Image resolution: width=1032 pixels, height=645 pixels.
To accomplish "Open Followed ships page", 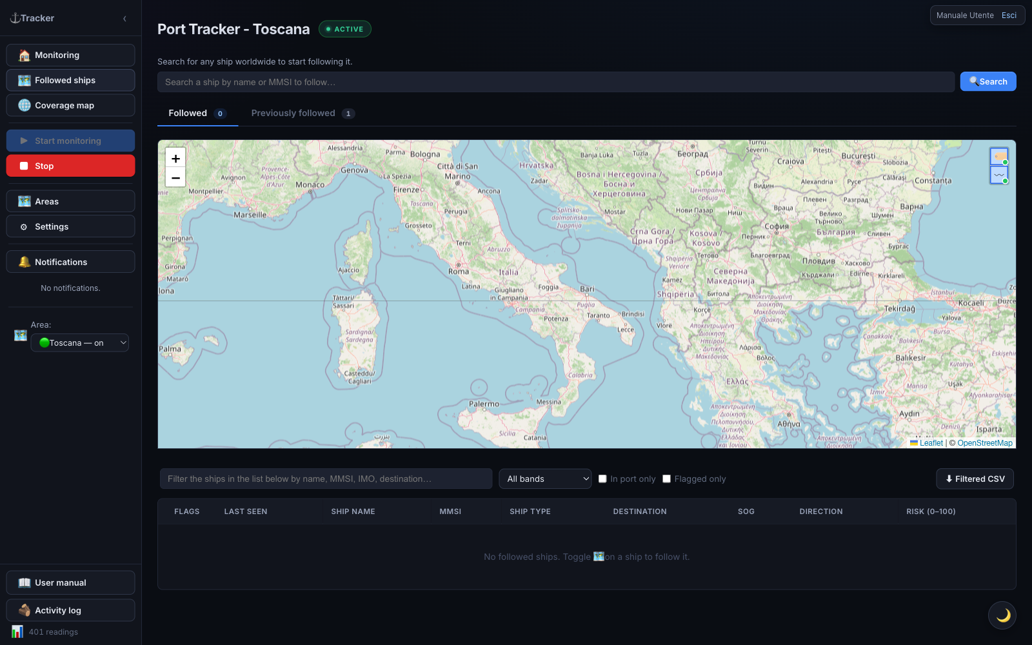I will click(x=70, y=80).
